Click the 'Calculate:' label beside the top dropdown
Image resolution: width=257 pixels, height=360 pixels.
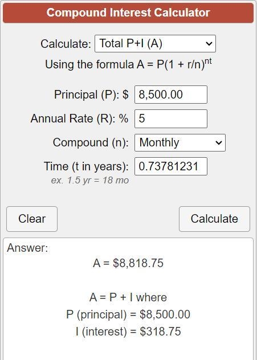click(66, 44)
